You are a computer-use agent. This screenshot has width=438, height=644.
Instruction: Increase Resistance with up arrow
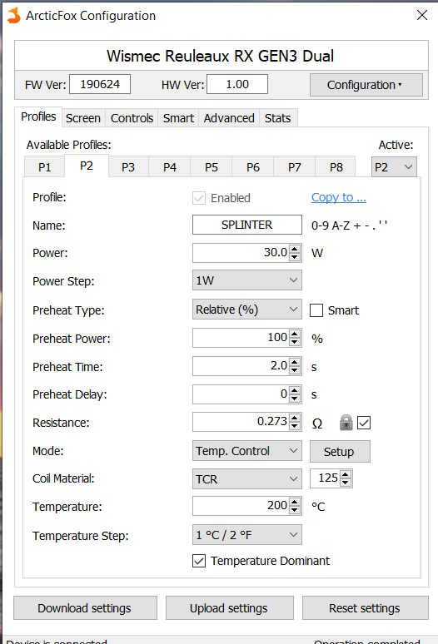[295, 418]
